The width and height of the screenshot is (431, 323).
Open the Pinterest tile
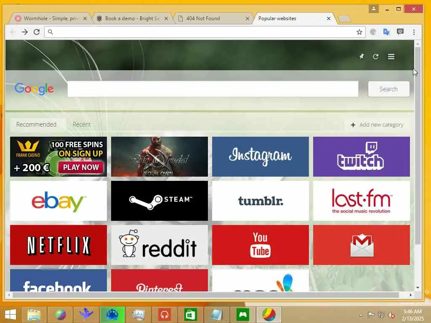point(160,280)
